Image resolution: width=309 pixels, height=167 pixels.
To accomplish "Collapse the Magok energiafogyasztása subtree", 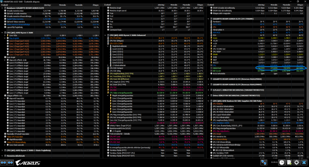I will 108,95.
